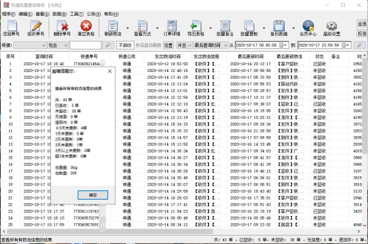Expand the 查看方式 dropdown arrow
Image resolution: width=368 pixels, height=244 pixels.
tap(157, 28)
